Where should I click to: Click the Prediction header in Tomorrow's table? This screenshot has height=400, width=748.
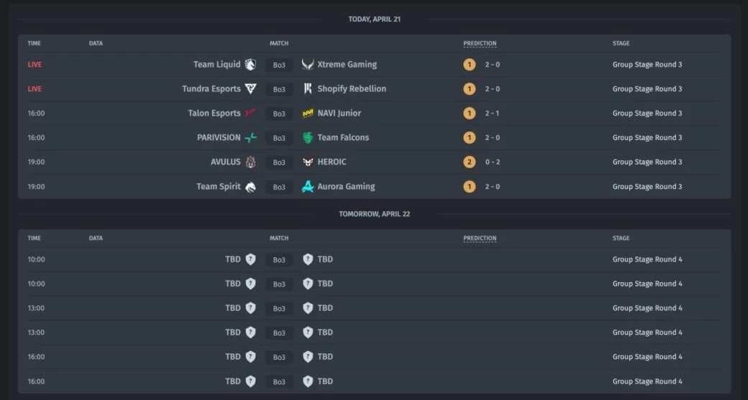click(480, 238)
